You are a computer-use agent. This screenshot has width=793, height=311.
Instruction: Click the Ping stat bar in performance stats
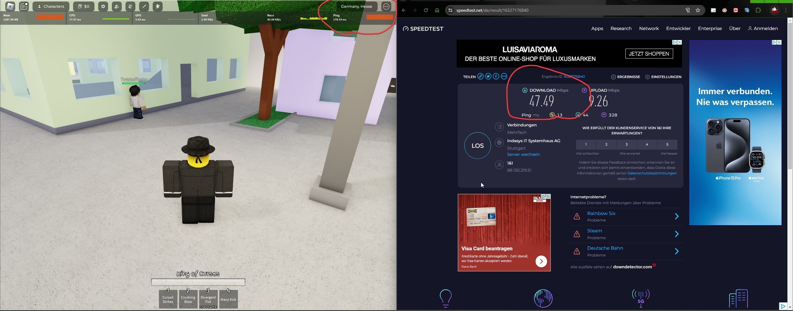tap(379, 17)
